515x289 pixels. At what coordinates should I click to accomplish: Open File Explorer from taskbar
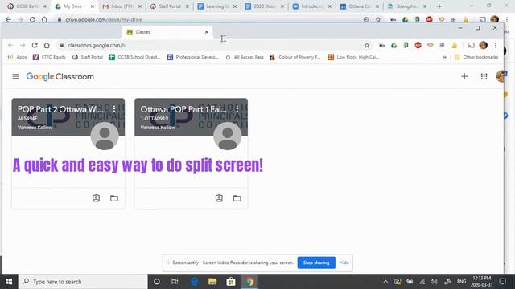(x=212, y=282)
